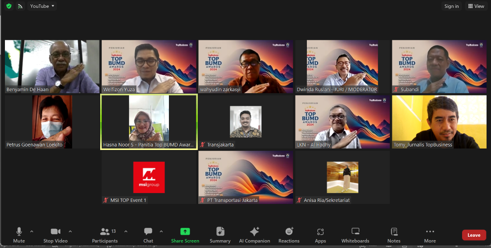Expand video options arrow beside Stop Video
This screenshot has width=491, height=248.
[70, 231]
